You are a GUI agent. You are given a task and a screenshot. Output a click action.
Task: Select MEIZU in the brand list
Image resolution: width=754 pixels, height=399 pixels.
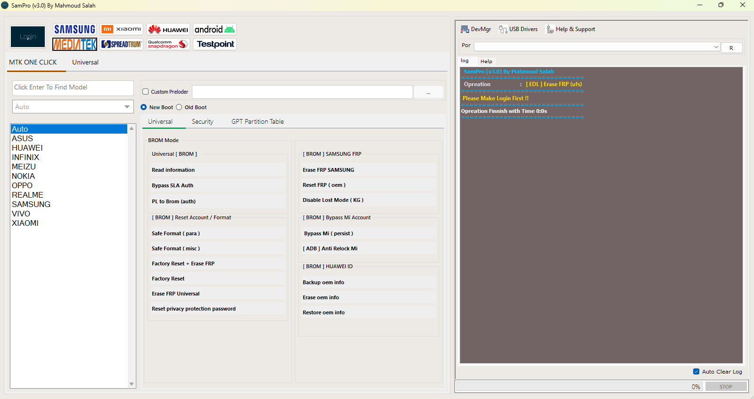pyautogui.click(x=69, y=167)
